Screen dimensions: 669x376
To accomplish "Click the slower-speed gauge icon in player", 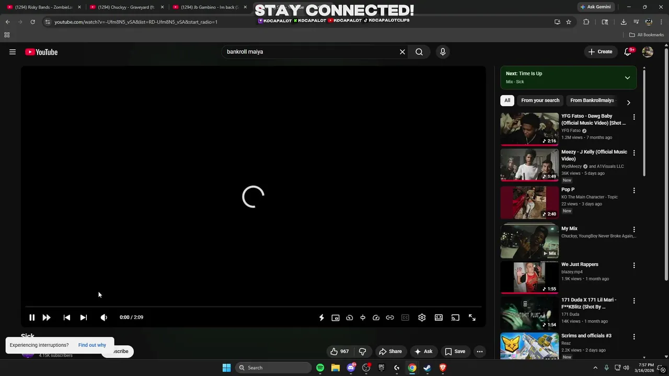I will pos(350,318).
